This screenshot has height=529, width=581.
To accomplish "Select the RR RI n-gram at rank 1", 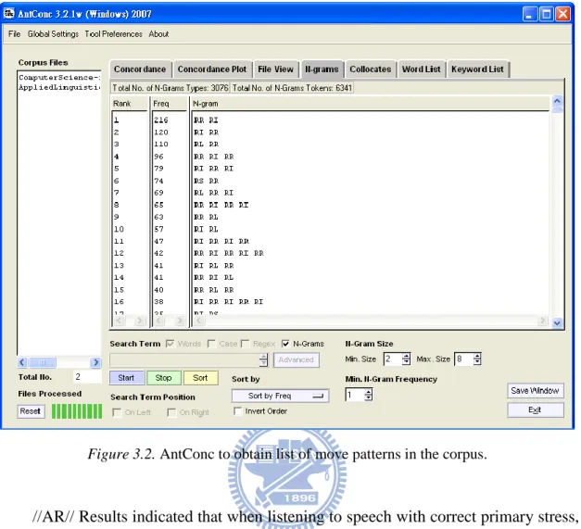I will click(x=207, y=120).
